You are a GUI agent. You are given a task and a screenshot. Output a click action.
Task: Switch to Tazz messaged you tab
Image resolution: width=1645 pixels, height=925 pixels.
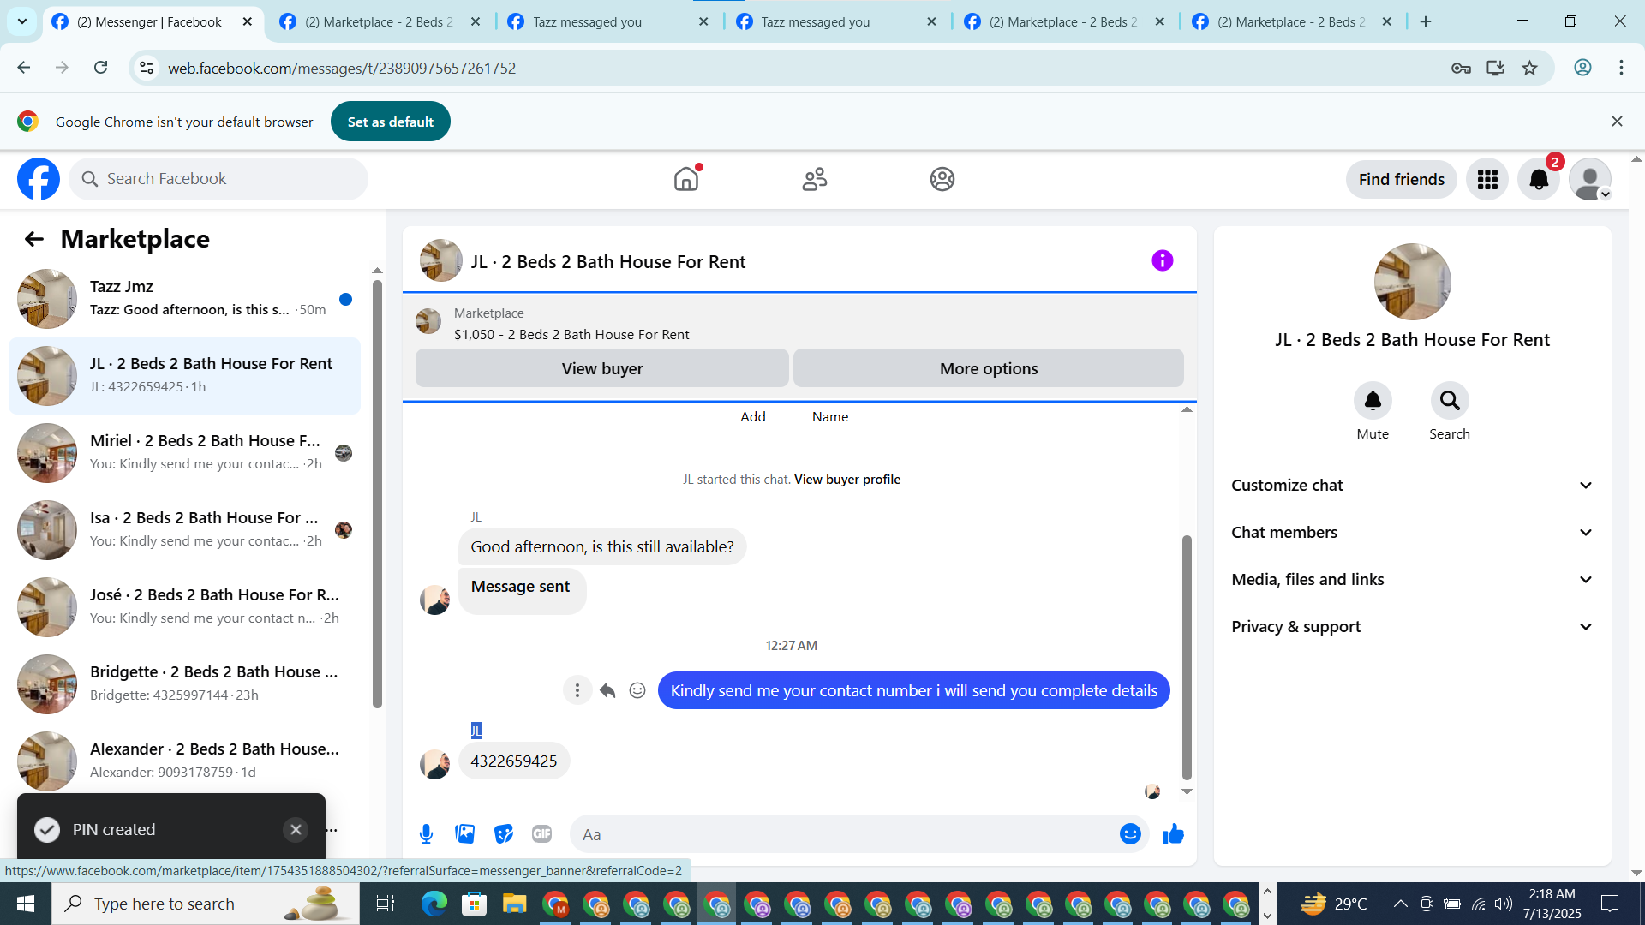(x=588, y=22)
